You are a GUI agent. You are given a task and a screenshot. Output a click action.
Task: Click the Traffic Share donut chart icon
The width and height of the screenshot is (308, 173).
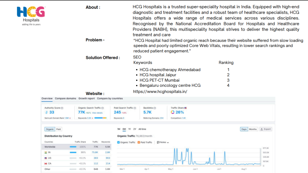[172, 112]
